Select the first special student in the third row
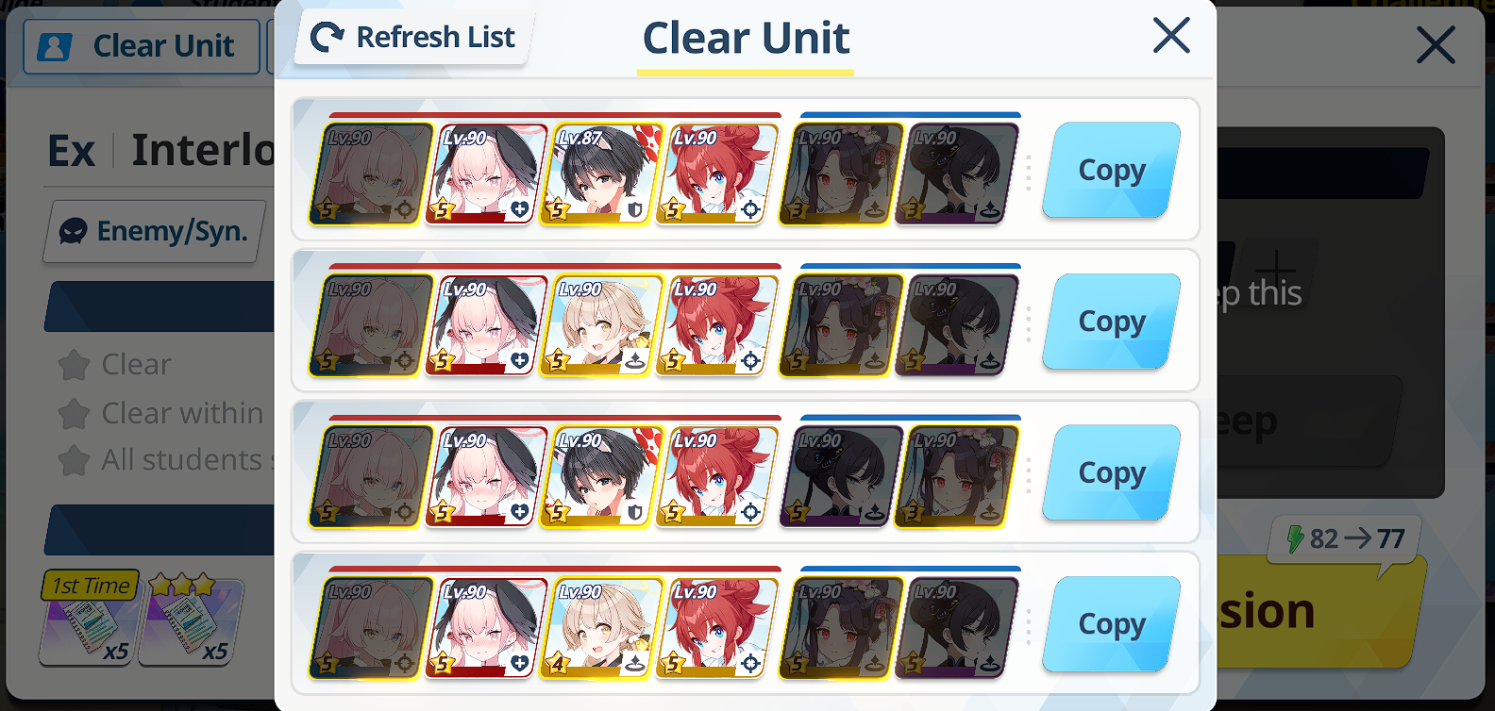The width and height of the screenshot is (1495, 711). coord(834,476)
